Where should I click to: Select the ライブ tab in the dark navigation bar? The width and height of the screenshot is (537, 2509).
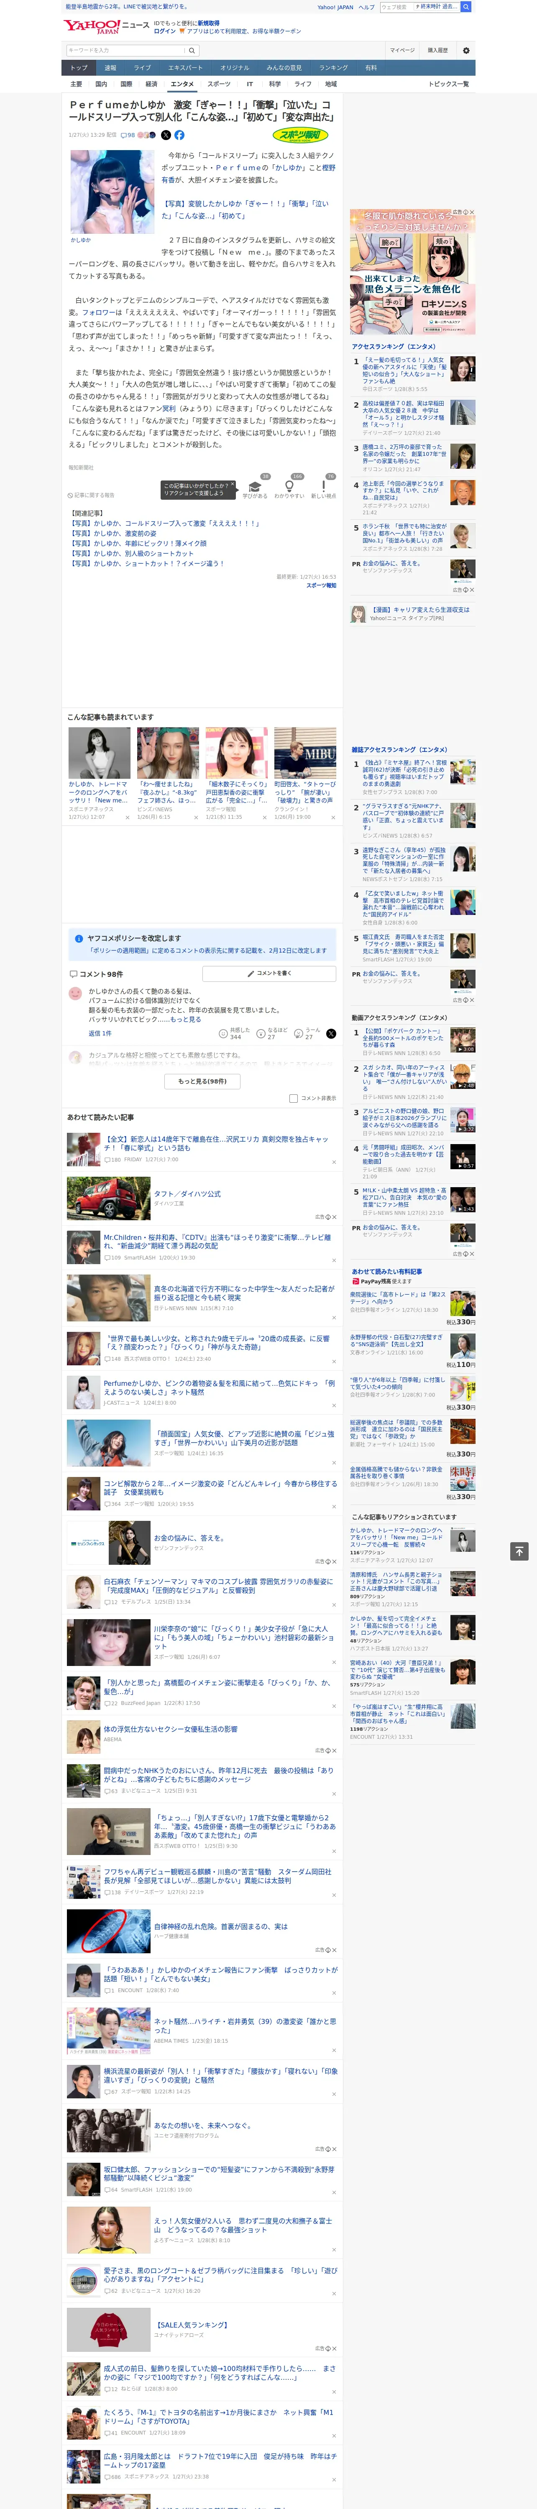click(142, 68)
